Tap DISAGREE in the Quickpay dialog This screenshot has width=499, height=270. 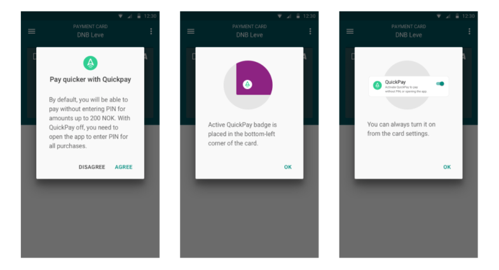92,167
